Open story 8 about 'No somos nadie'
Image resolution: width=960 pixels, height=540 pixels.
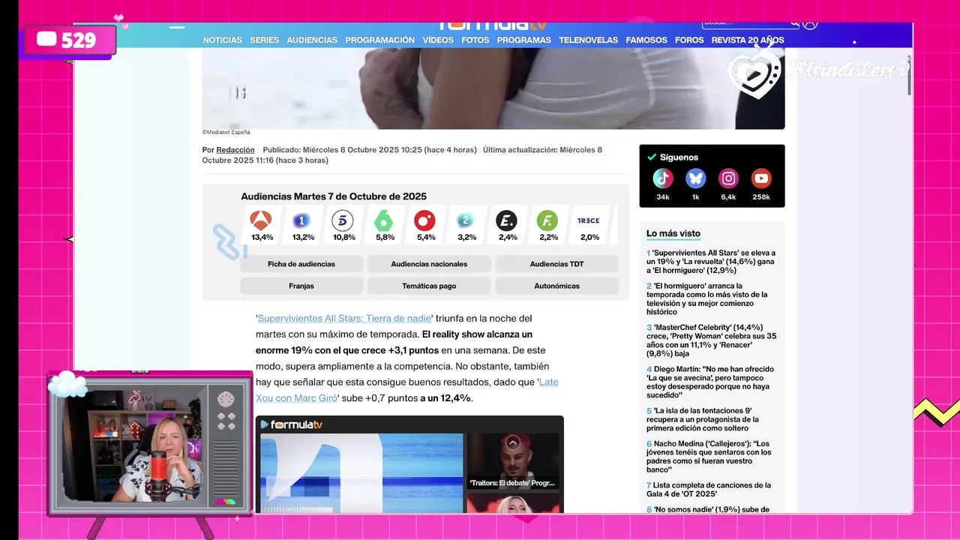[x=708, y=509]
